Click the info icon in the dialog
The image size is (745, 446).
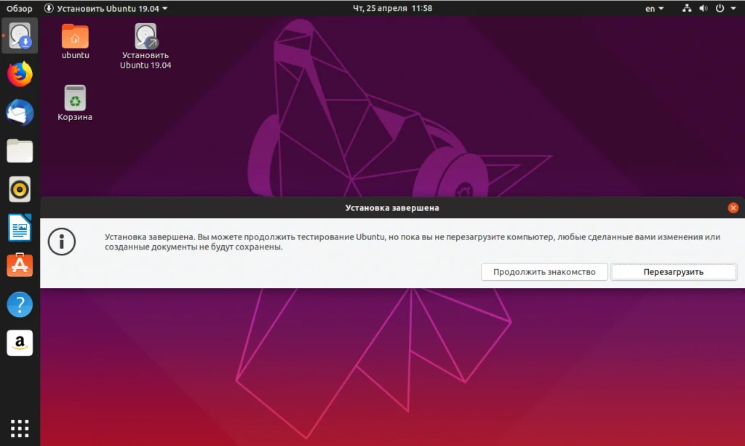pyautogui.click(x=62, y=242)
